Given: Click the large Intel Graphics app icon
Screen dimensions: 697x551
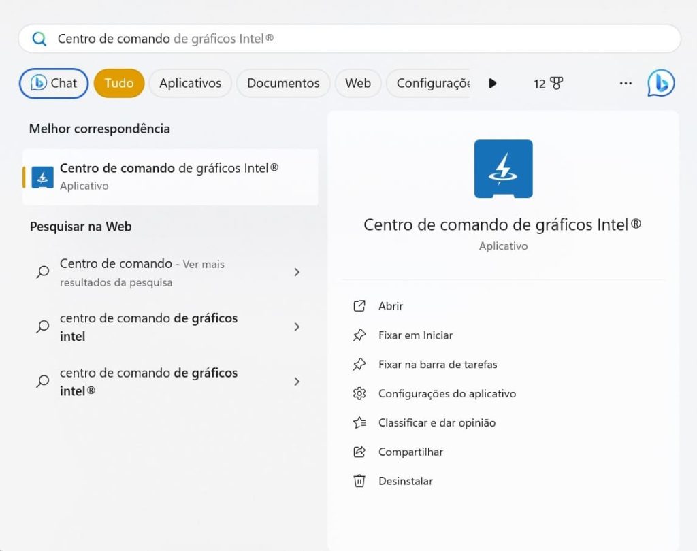Looking at the screenshot, I should 503,169.
